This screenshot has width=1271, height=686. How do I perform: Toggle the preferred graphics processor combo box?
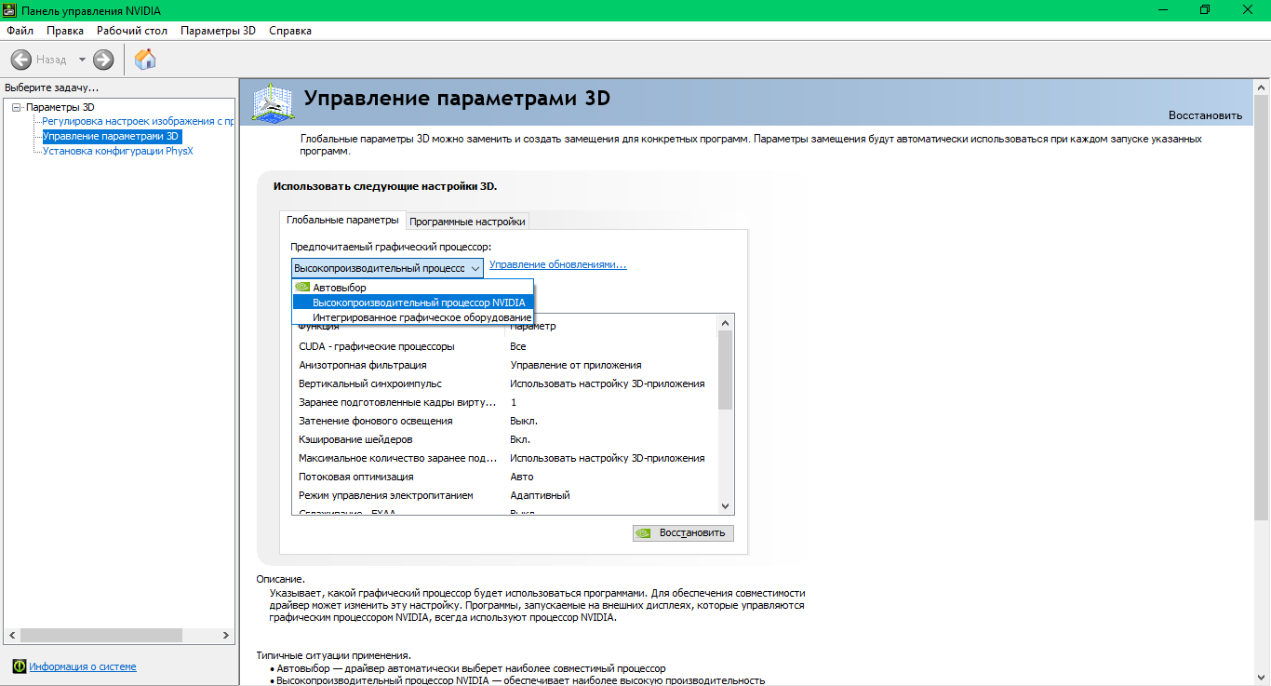(388, 268)
